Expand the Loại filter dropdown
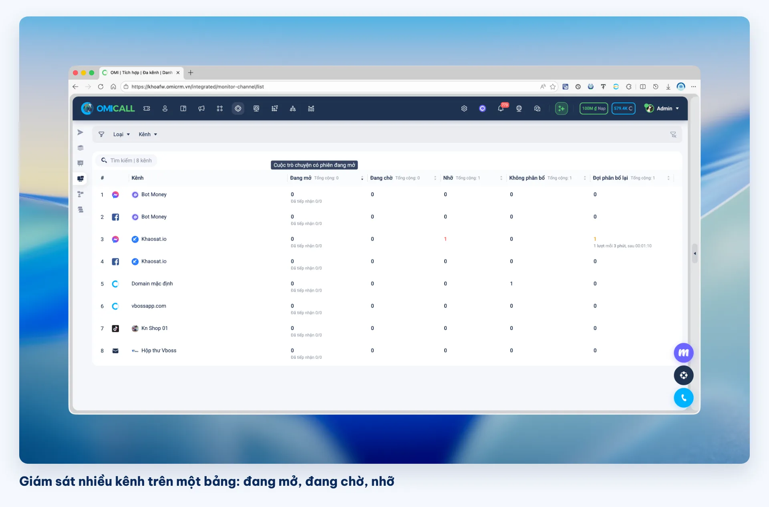The image size is (769, 507). coord(121,135)
